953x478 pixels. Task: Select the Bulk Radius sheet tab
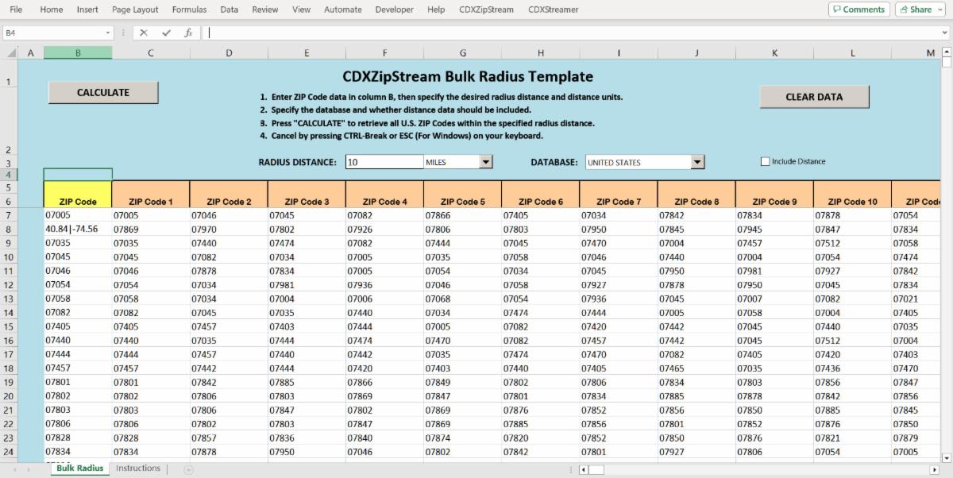[x=79, y=468]
